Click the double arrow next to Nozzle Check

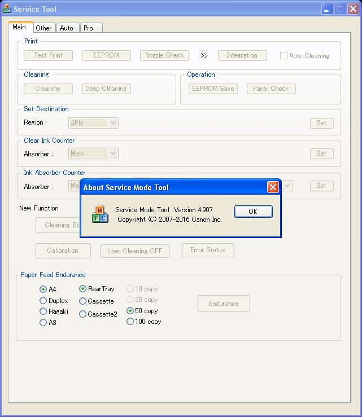[204, 55]
